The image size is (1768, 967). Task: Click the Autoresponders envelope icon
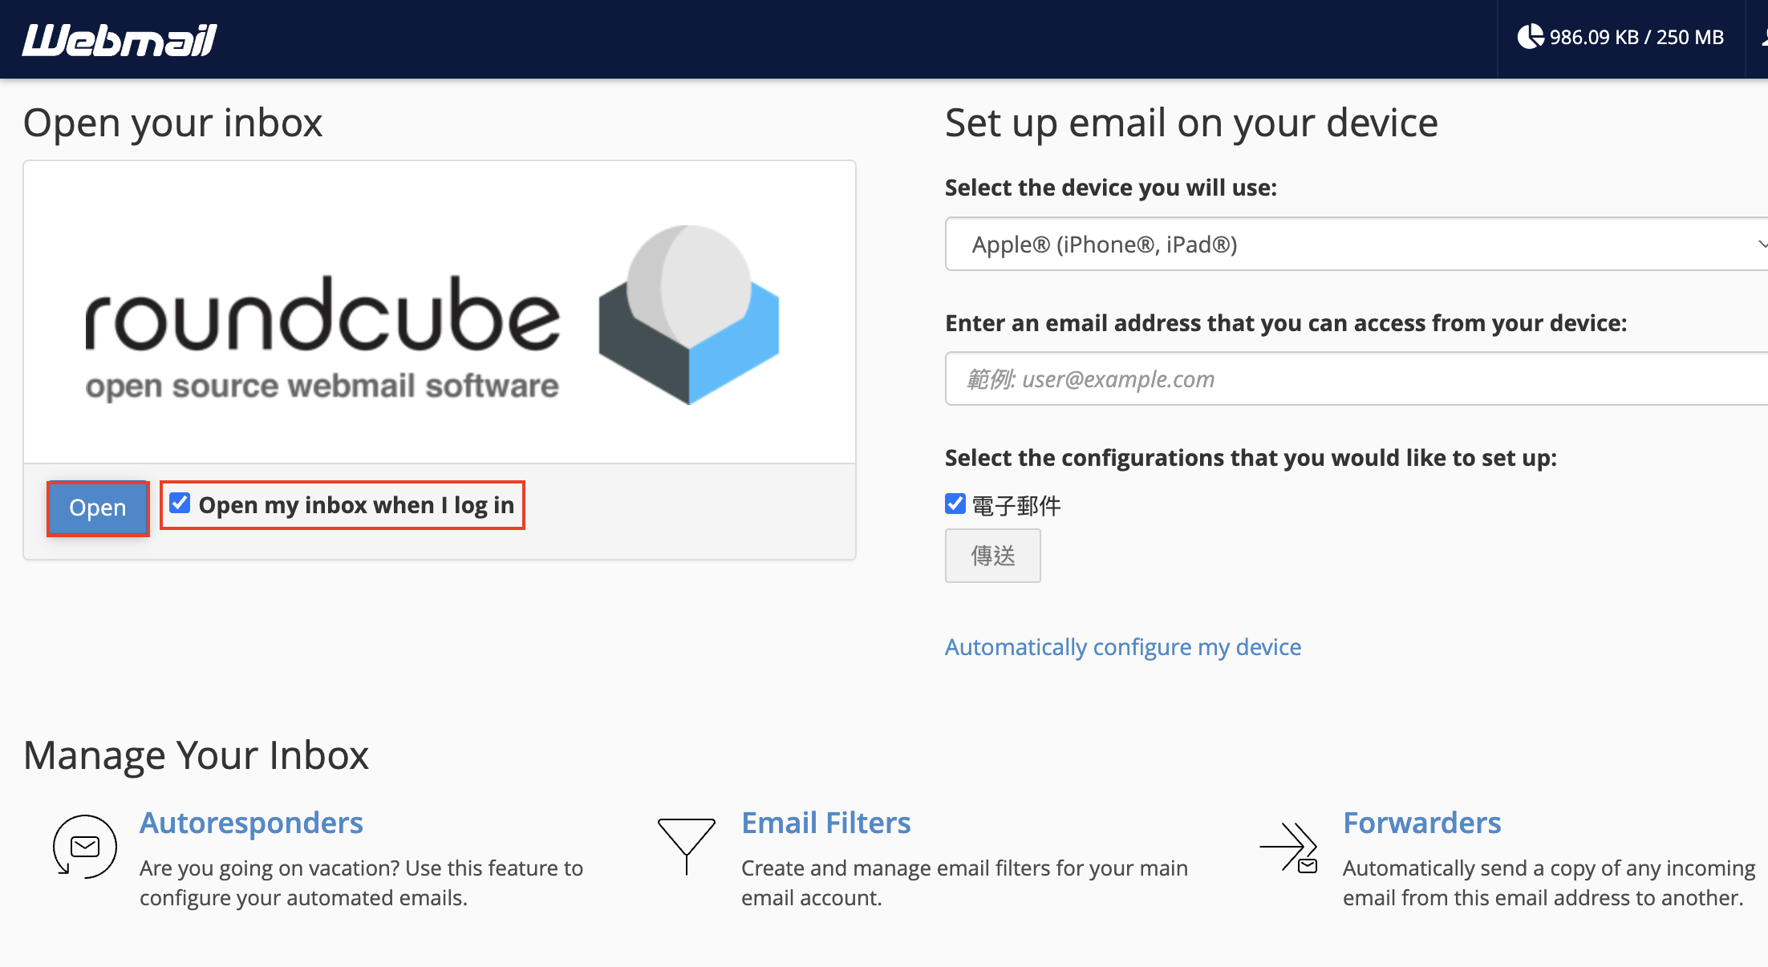[84, 847]
